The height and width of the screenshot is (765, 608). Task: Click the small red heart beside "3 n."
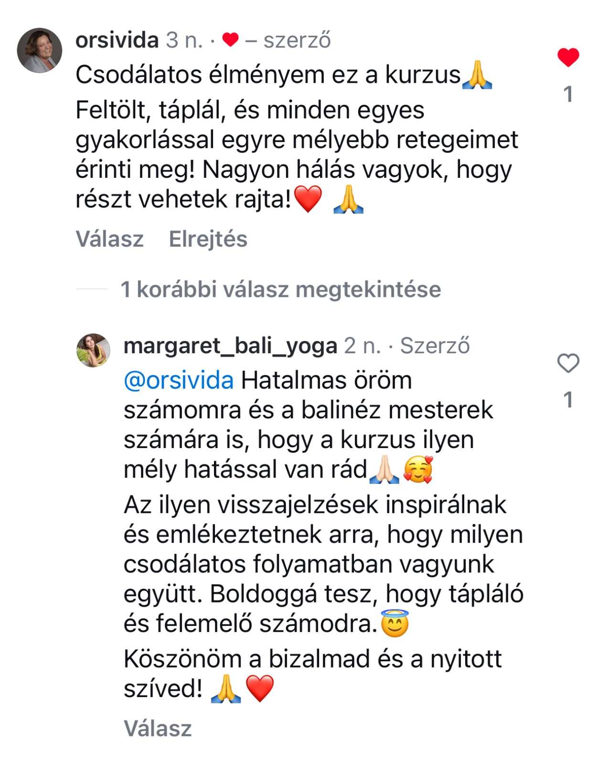point(230,40)
